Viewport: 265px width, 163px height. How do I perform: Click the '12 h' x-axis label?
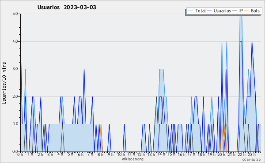pos(141,155)
